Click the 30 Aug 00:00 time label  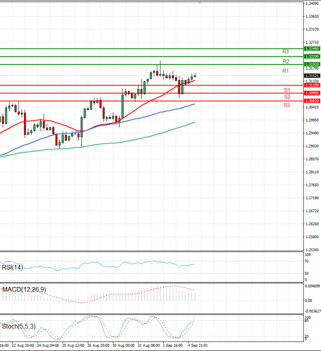coord(124,346)
